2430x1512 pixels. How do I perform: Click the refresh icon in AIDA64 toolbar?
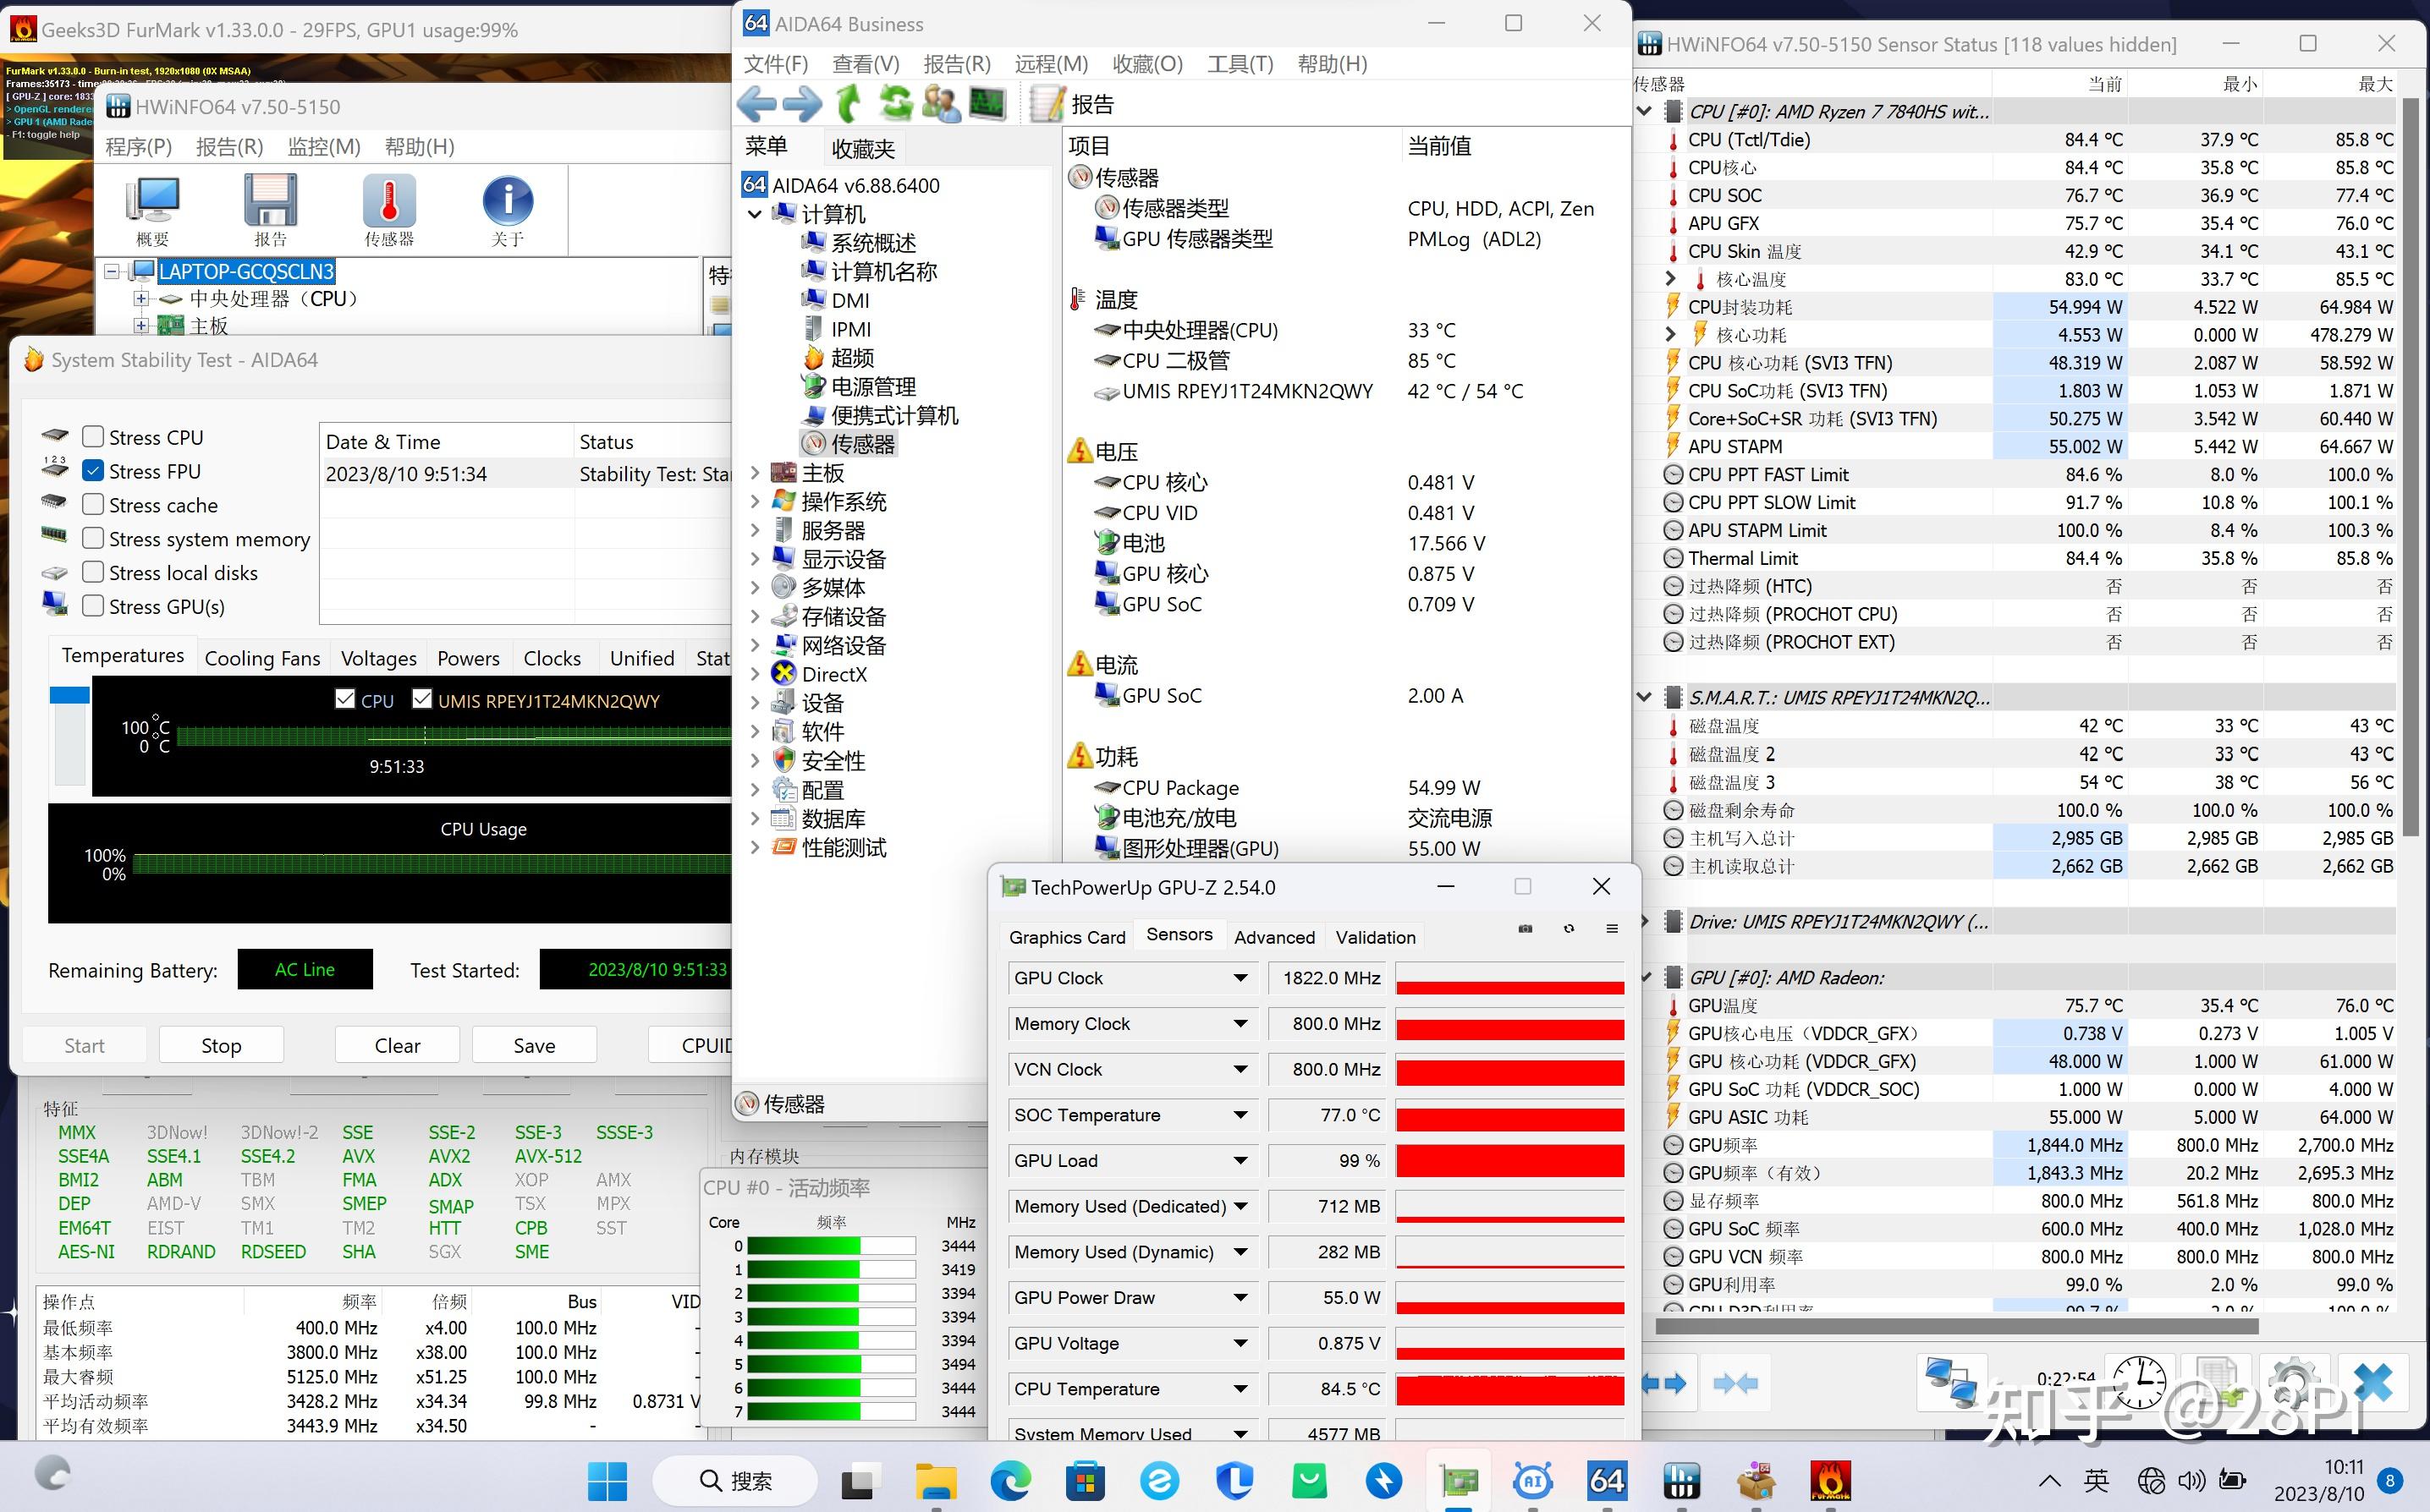click(894, 103)
